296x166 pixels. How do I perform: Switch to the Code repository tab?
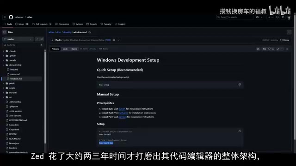click(x=8, y=24)
